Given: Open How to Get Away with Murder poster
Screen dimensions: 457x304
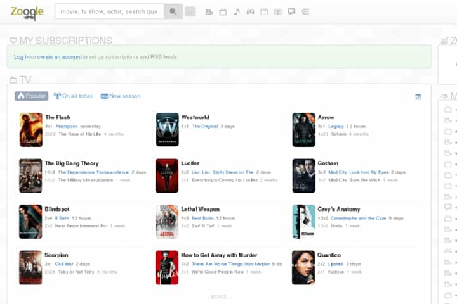Looking at the screenshot, I should pyautogui.click(x=167, y=268).
